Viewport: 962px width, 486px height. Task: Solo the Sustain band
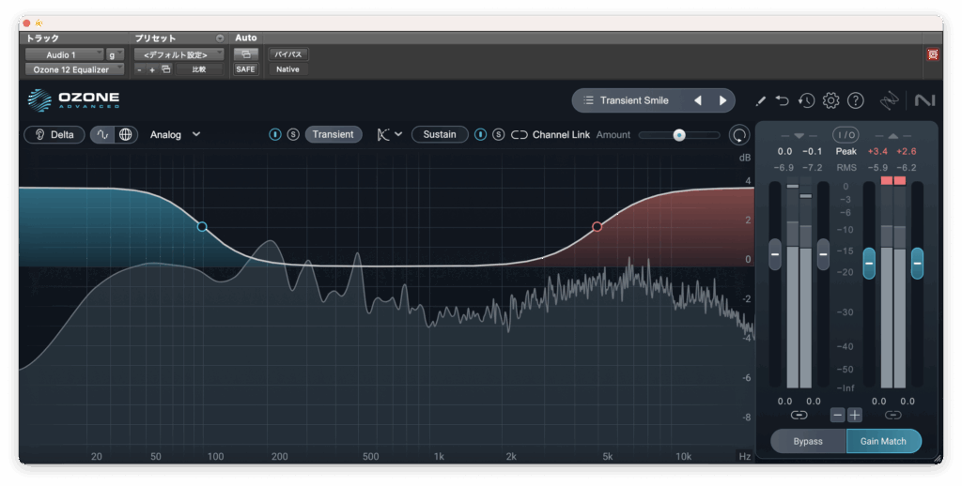[x=499, y=134]
